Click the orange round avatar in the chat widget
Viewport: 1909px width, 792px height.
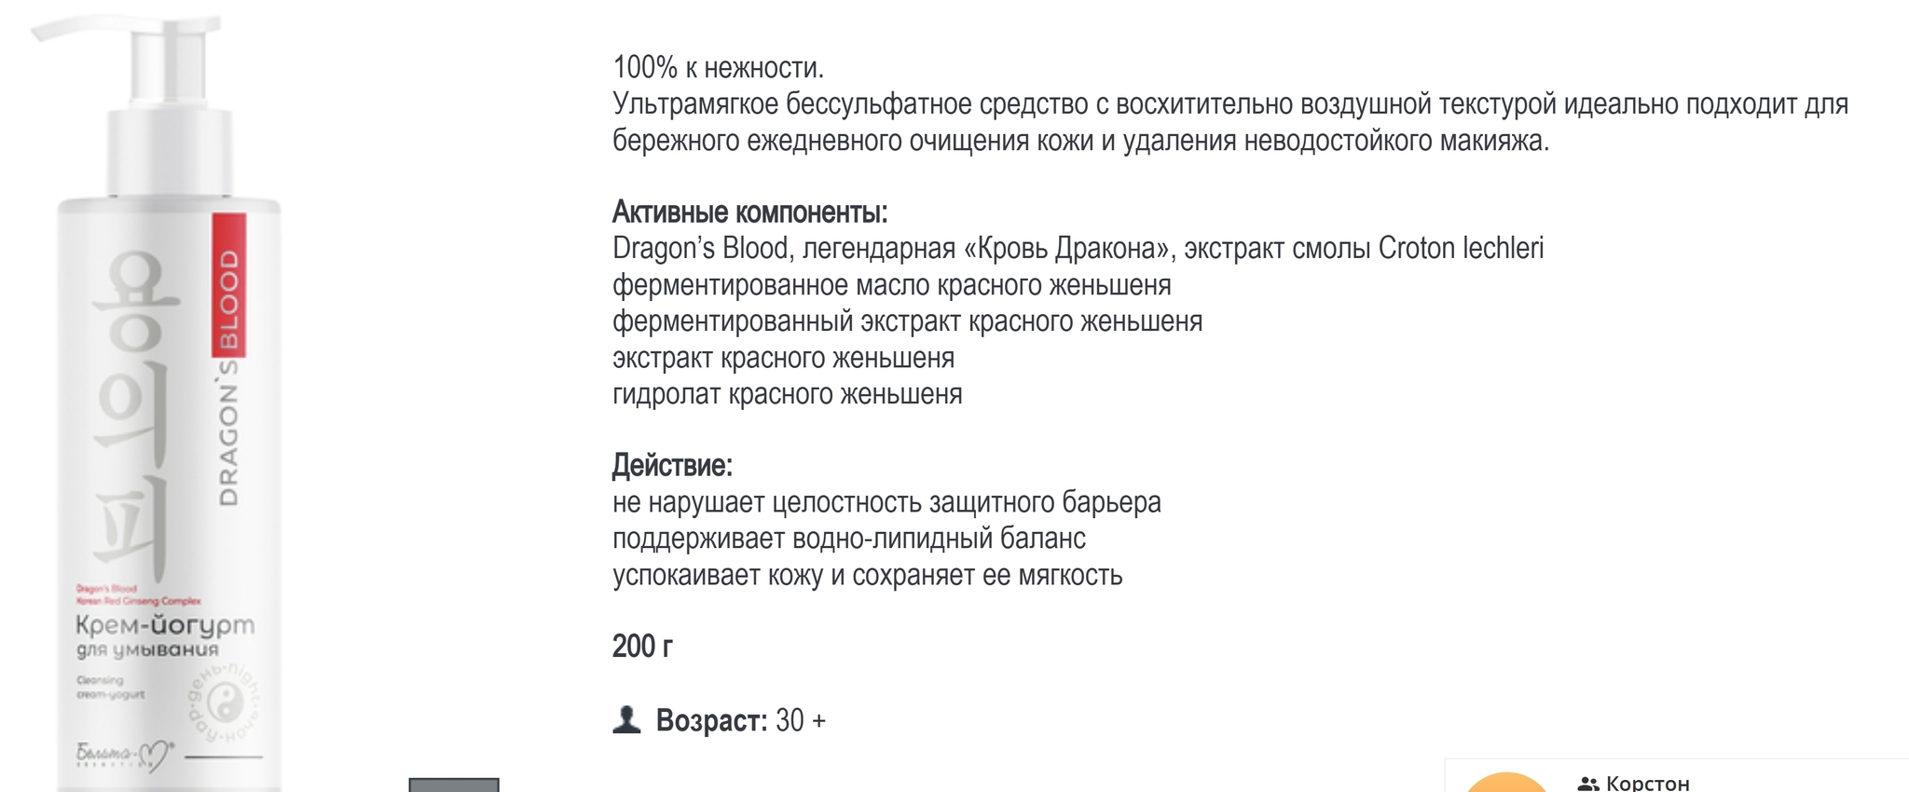pyautogui.click(x=1506, y=783)
